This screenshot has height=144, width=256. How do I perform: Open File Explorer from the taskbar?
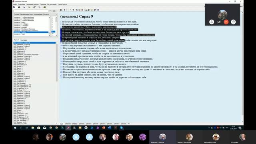tap(33, 128)
